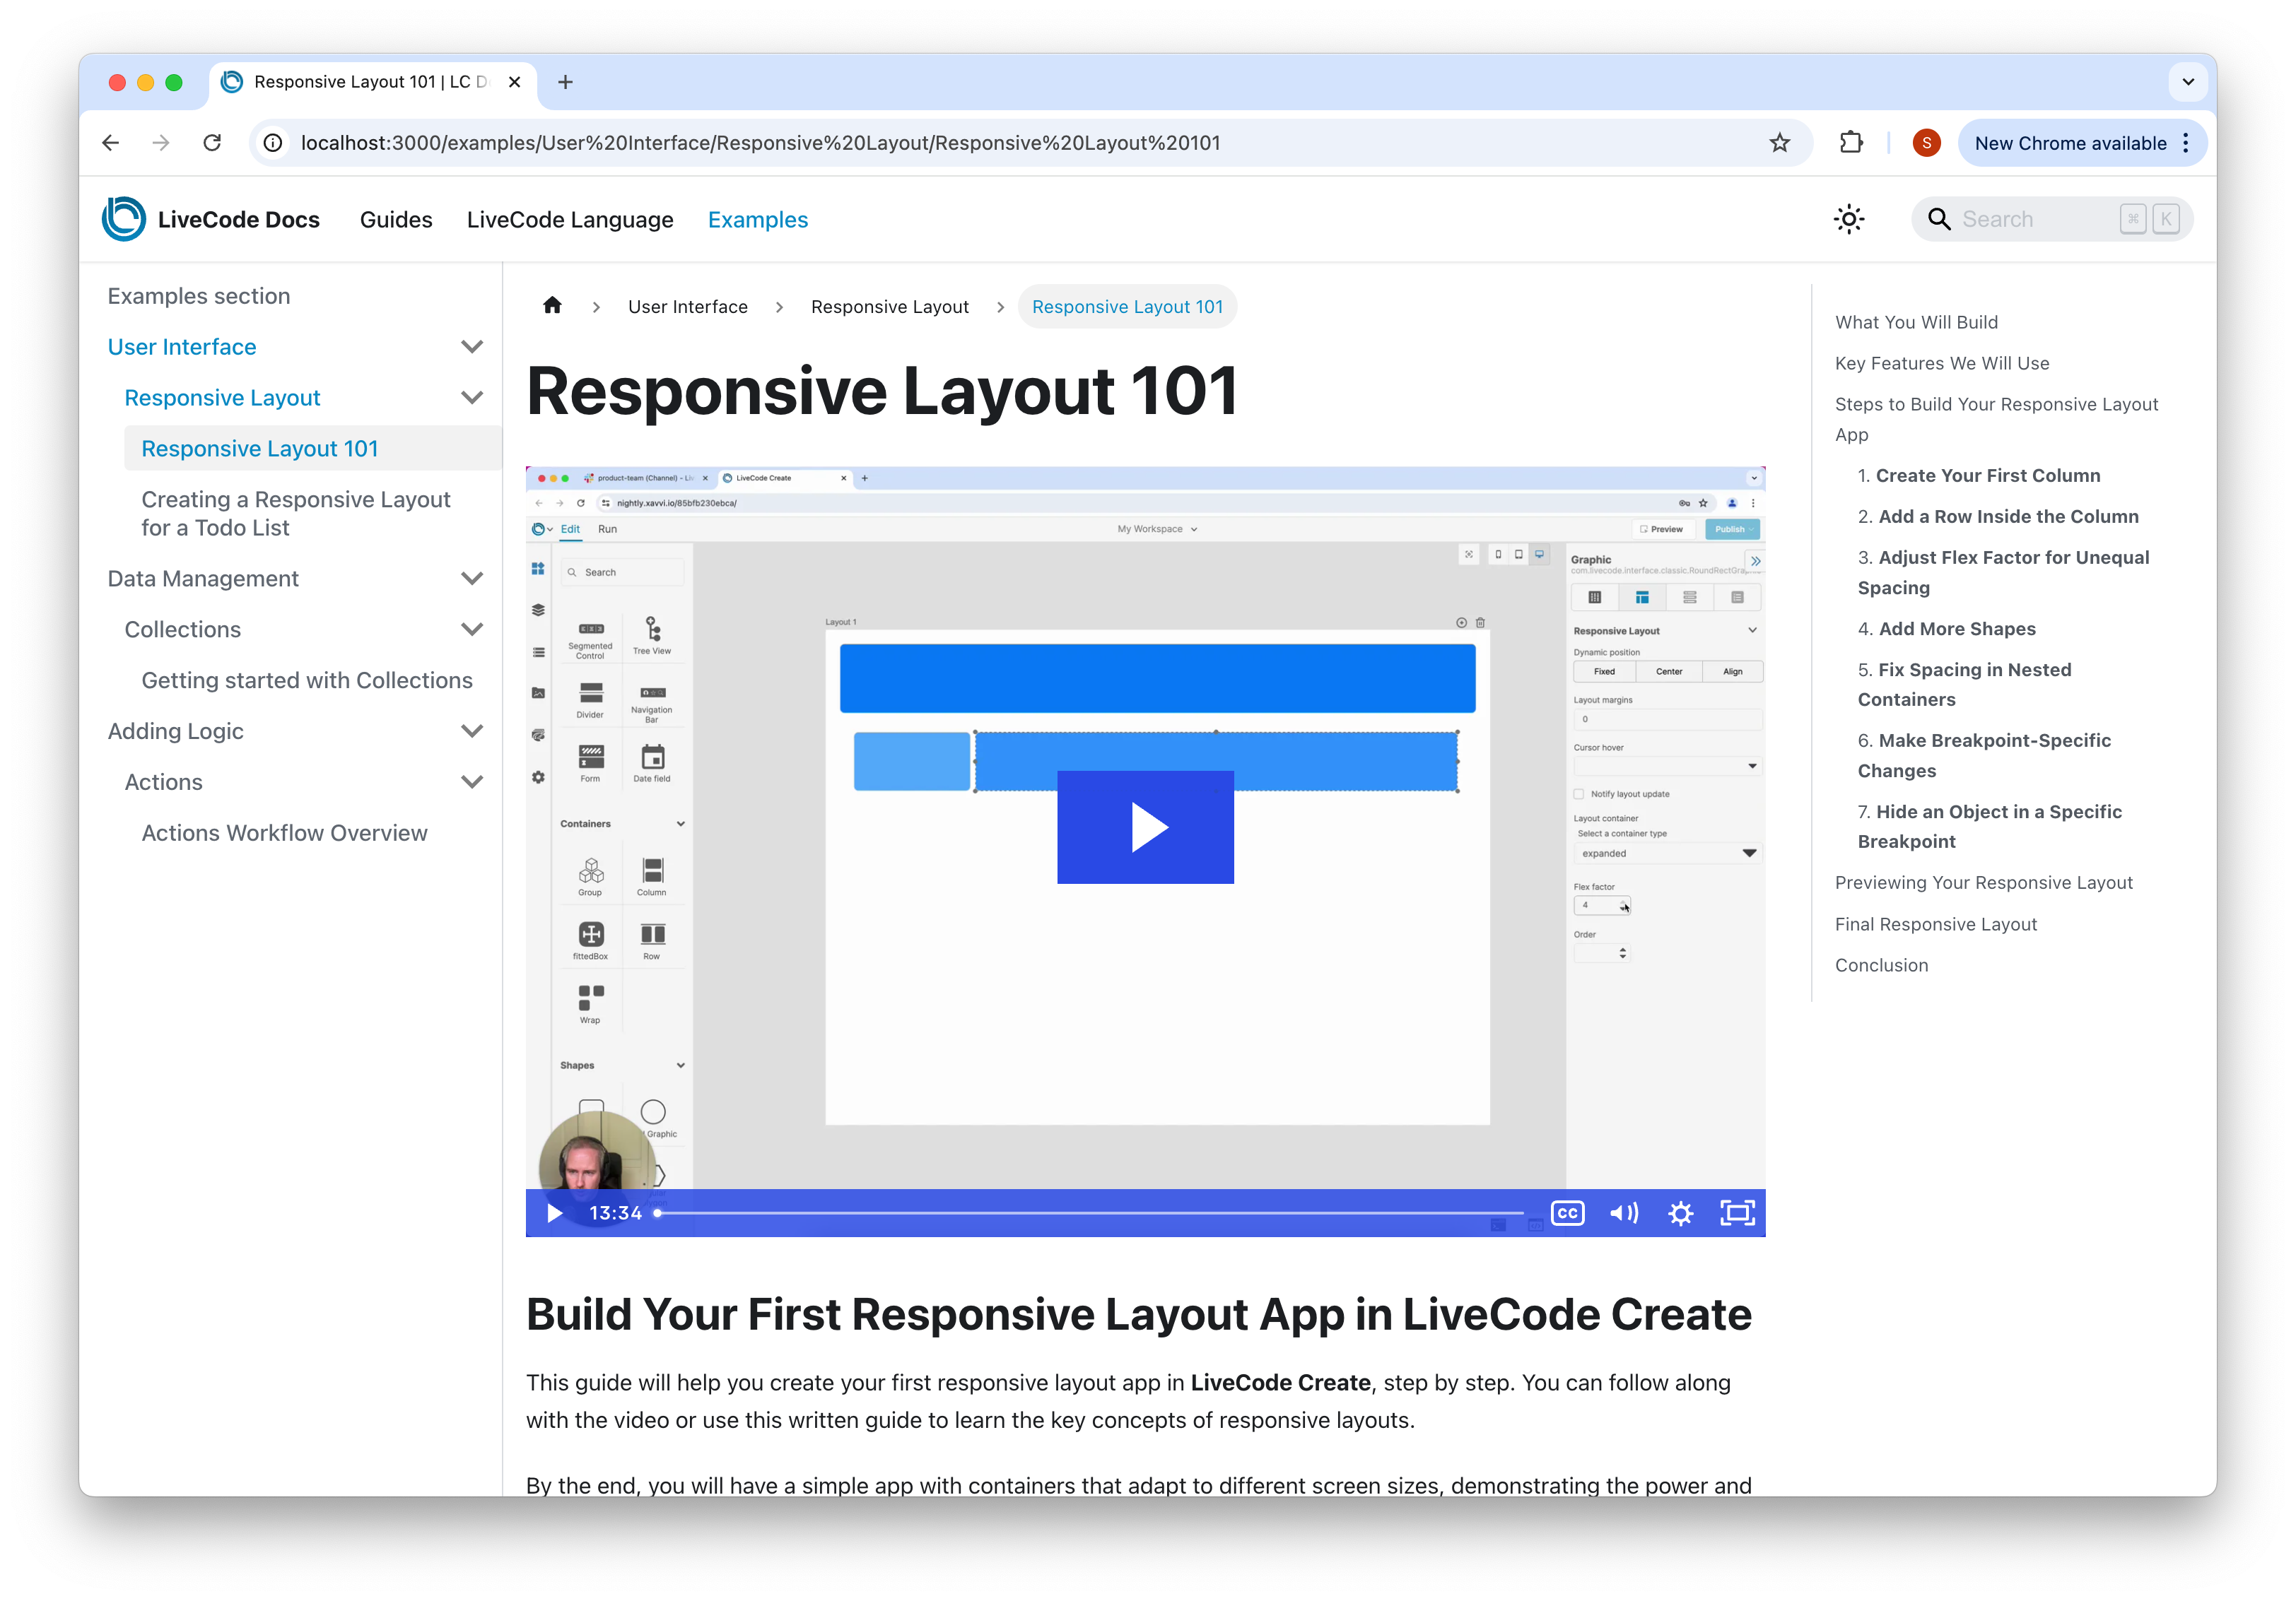Open the Guides nav menu item
The height and width of the screenshot is (1601, 2296).
[x=396, y=220]
